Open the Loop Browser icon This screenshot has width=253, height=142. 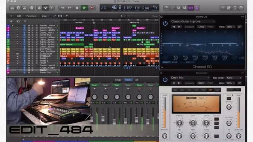[x=235, y=8]
